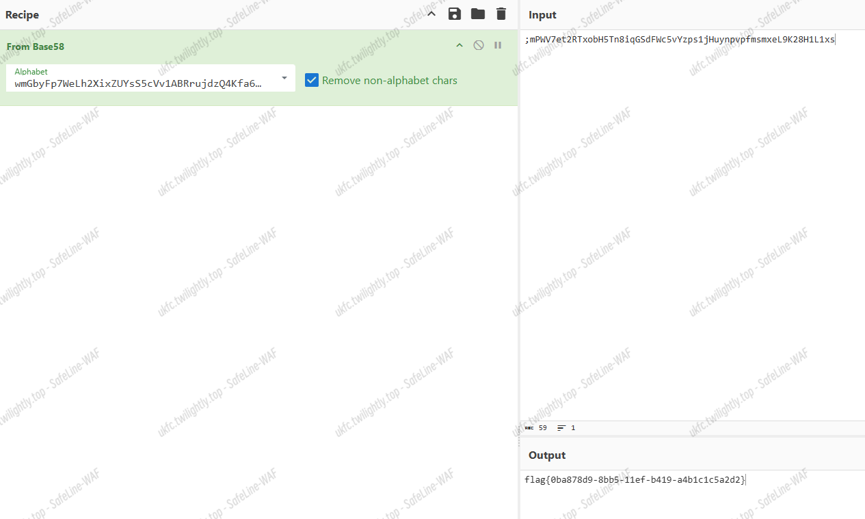865x519 pixels.
Task: Click the Input pane title
Action: 542,15
